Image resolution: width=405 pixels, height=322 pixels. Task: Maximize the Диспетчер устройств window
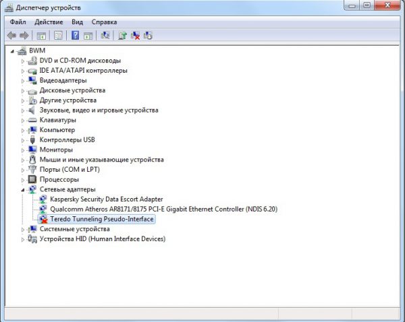(x=367, y=5)
